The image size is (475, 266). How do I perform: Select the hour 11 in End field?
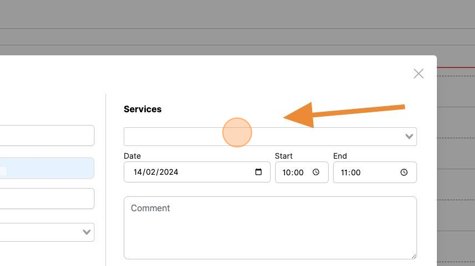(x=345, y=173)
